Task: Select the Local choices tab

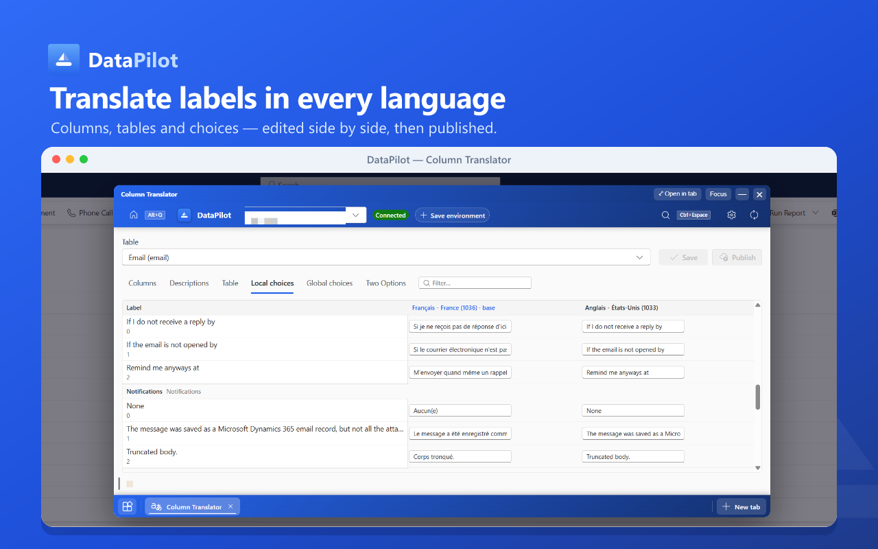Action: (x=272, y=283)
